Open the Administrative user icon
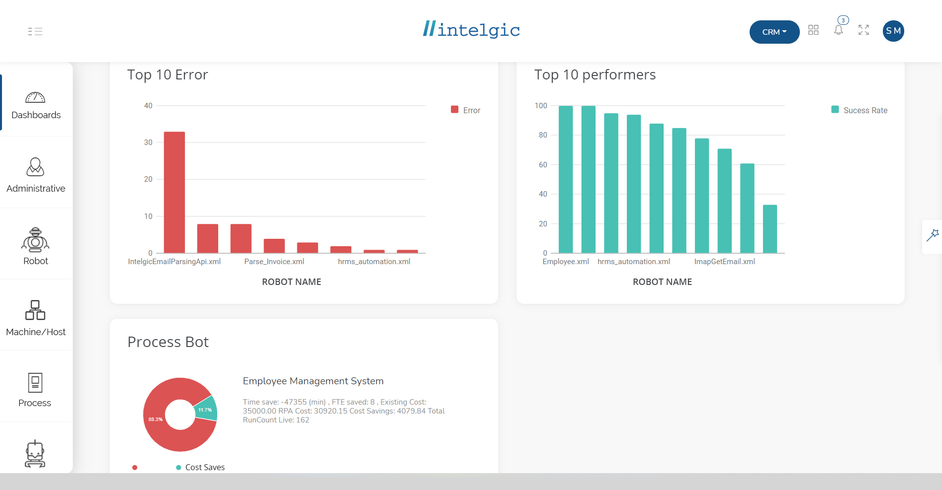Image resolution: width=942 pixels, height=490 pixels. [35, 167]
